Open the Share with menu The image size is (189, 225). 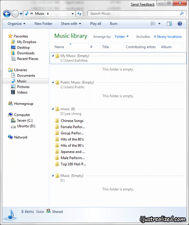[71, 24]
